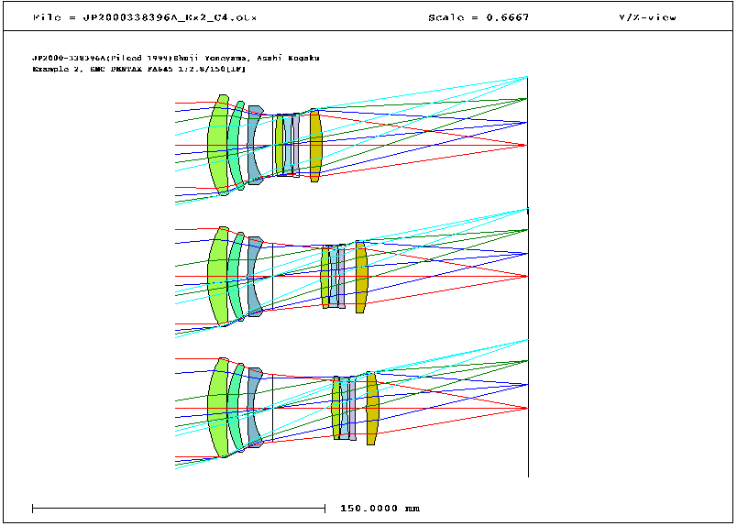Click the 'Y/Z-view' label
Viewport: 737px width, 526px height.
[647, 17]
